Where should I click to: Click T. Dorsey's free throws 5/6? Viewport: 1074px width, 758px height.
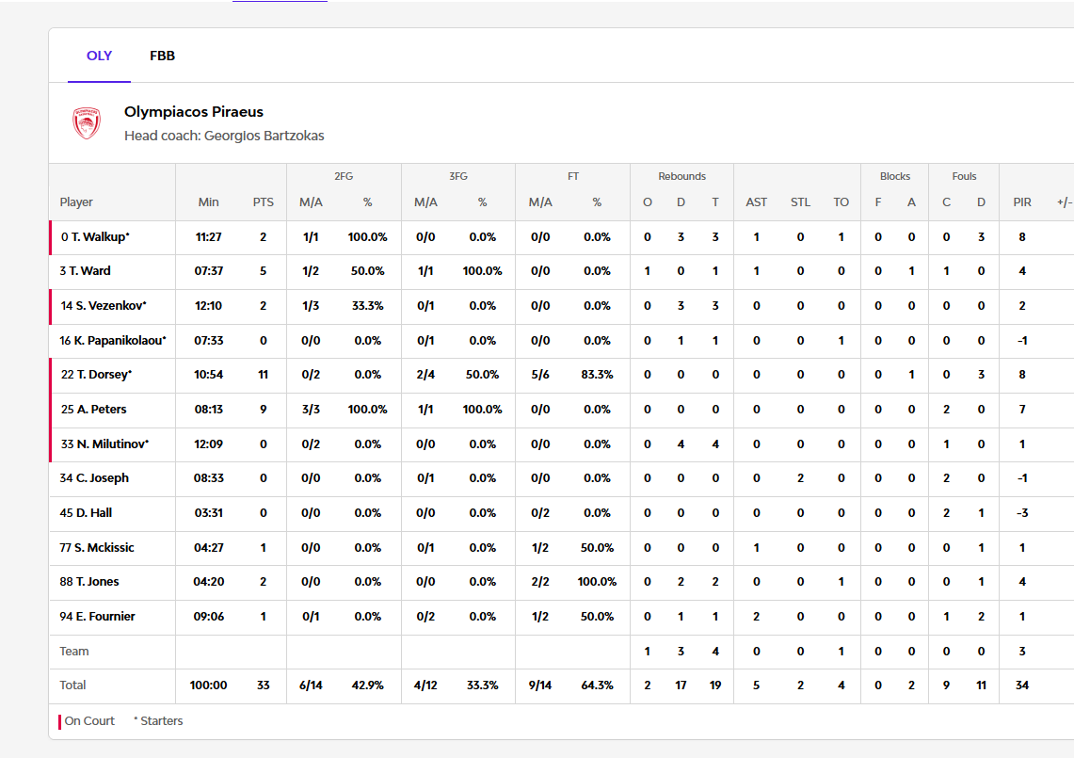point(540,374)
